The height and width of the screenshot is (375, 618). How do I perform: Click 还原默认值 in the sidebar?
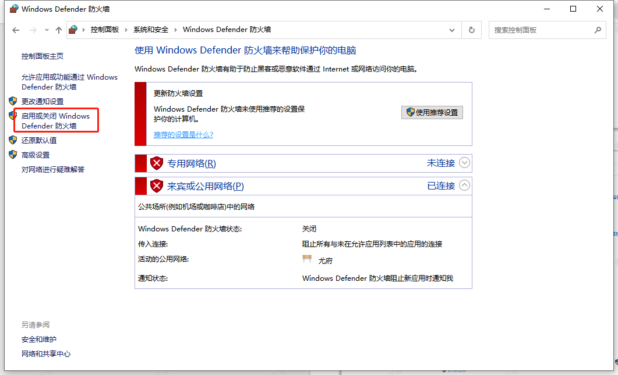(x=39, y=141)
